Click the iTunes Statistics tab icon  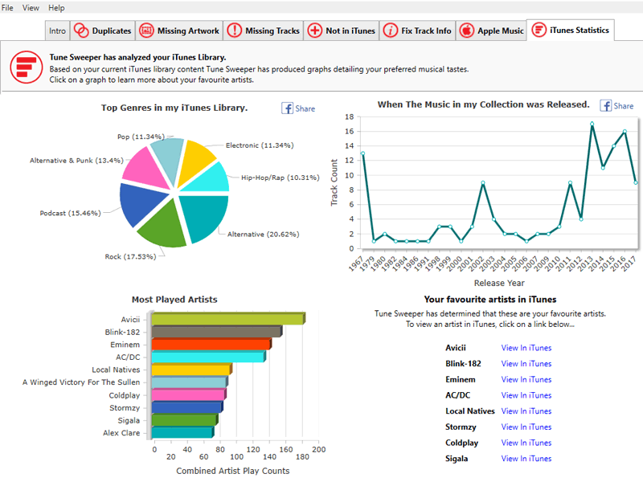[539, 30]
